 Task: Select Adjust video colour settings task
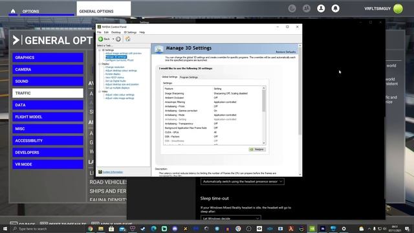point(120,94)
